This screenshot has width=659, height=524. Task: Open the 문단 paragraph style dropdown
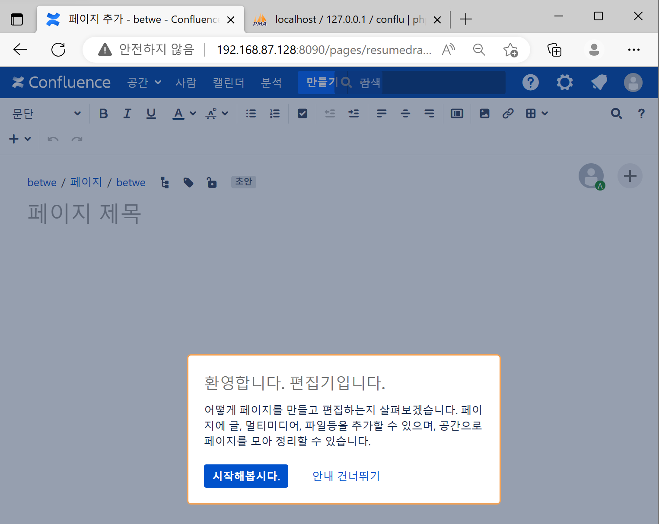[47, 114]
